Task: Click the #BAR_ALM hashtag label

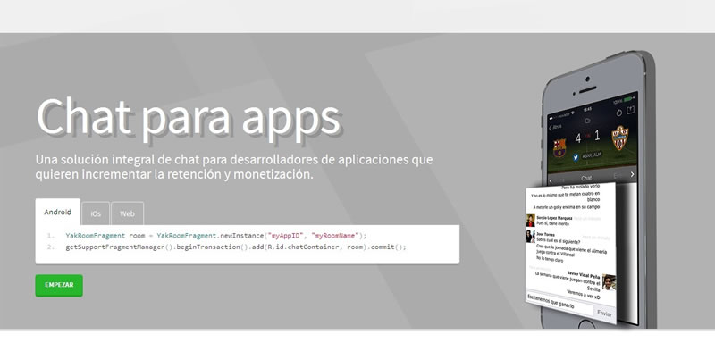Action: coord(592,155)
